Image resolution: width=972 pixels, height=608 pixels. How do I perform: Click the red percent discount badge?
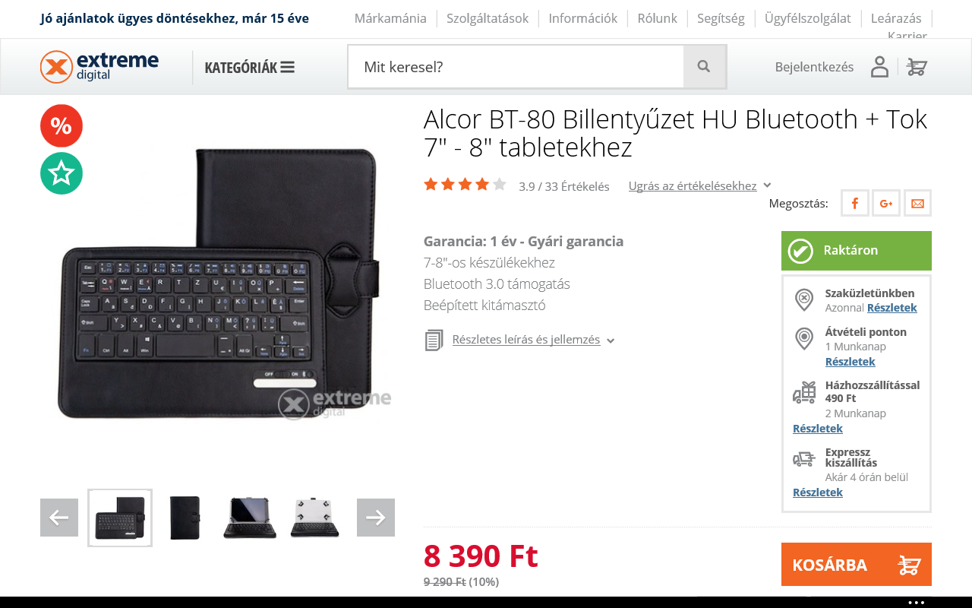click(62, 125)
